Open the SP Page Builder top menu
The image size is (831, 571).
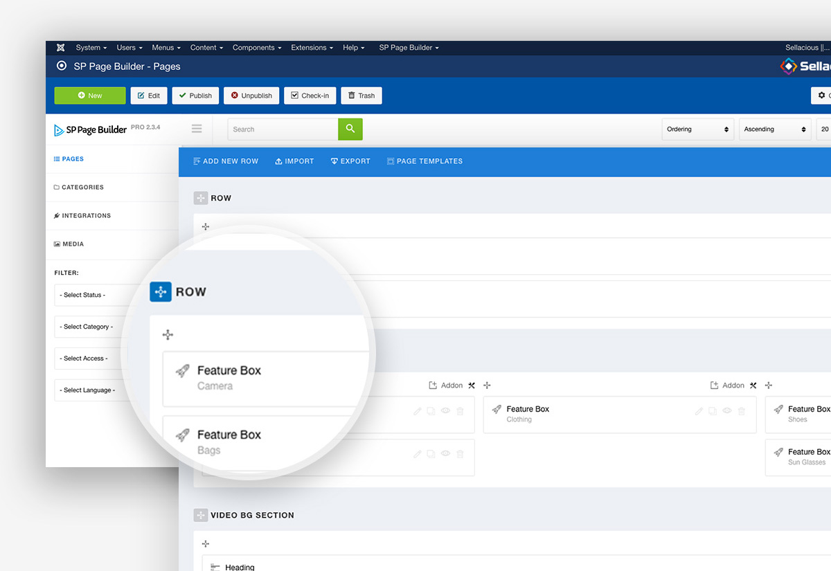point(409,48)
